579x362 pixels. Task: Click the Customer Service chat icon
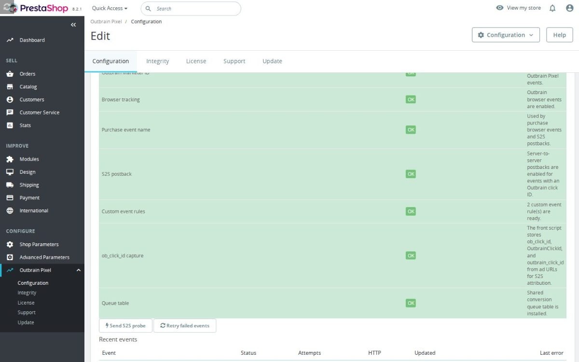point(10,112)
